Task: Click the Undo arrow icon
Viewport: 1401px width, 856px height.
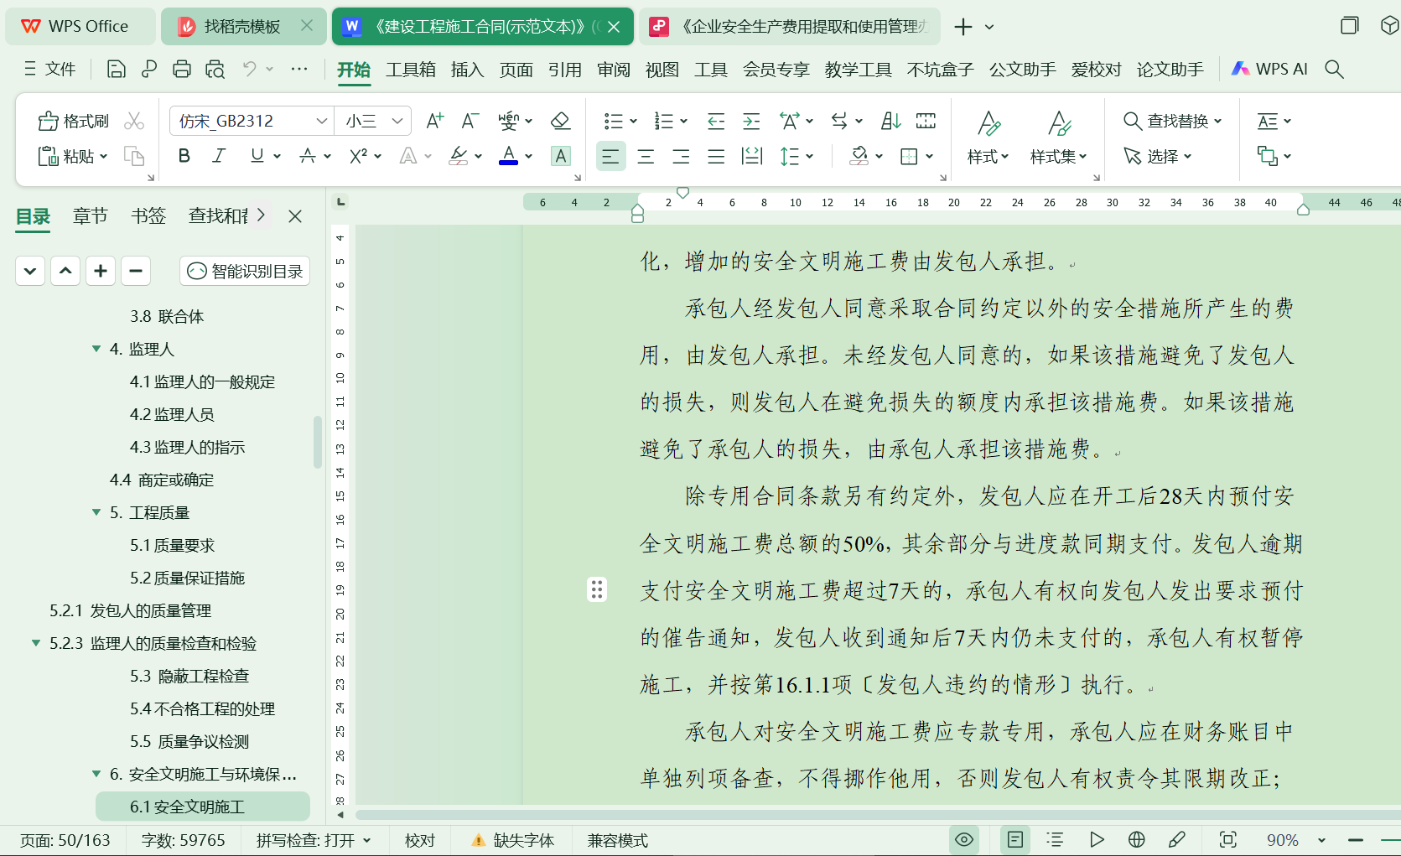Action: [249, 69]
